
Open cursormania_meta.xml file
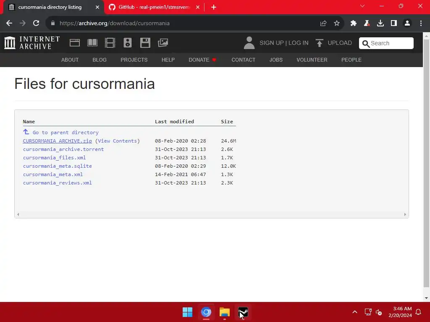click(x=53, y=174)
